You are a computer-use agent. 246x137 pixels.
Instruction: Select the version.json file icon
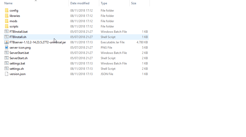click(7, 74)
